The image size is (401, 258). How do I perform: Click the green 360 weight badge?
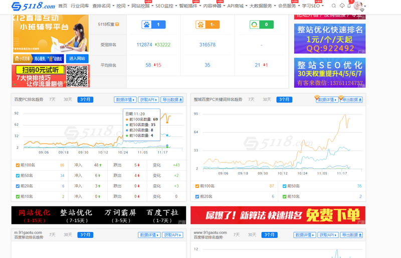click(261, 24)
